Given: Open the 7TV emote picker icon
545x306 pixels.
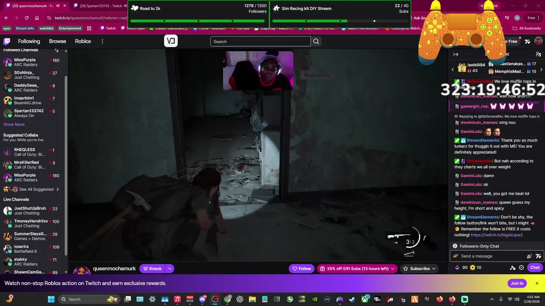Looking at the screenshot, I should pyautogui.click(x=538, y=256).
